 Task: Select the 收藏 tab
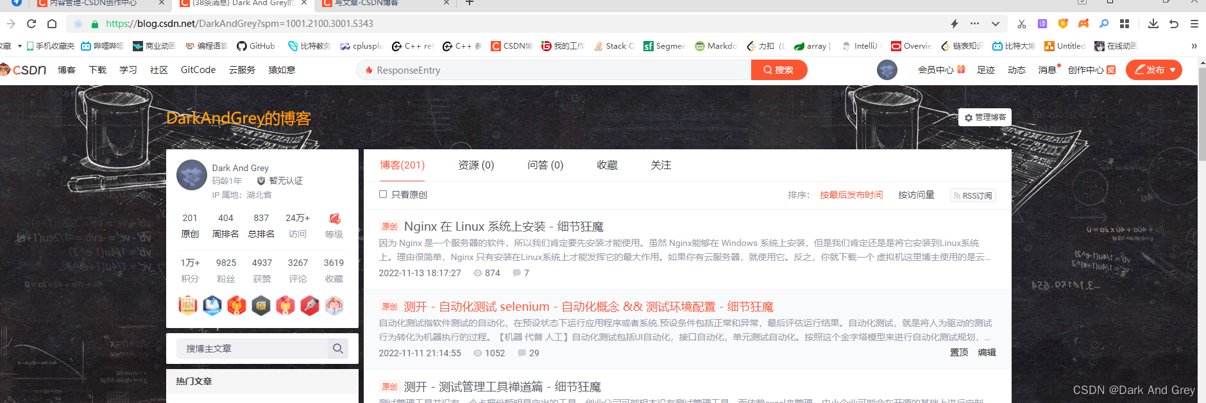607,165
